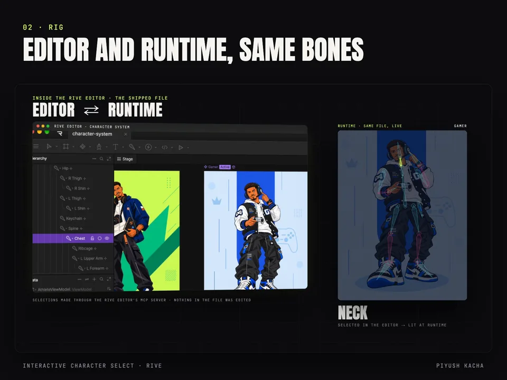Click the lightning bolt events tool
The image size is (507, 380).
[148, 147]
